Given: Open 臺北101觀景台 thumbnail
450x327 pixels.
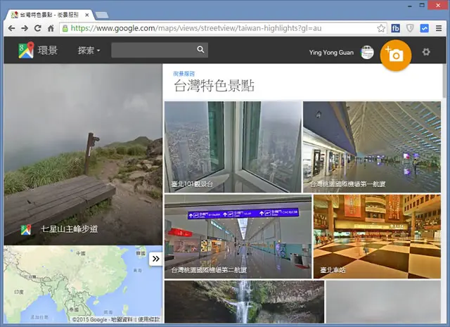Looking at the screenshot, I should (x=233, y=147).
